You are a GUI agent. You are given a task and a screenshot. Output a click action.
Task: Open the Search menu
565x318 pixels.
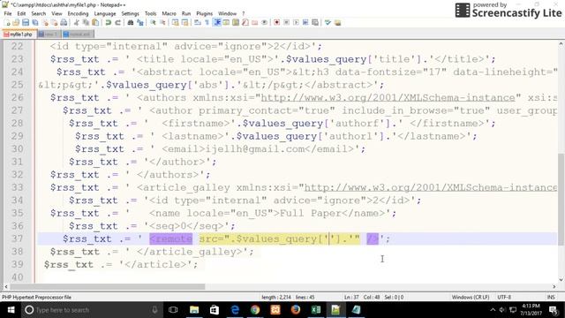pos(39,14)
